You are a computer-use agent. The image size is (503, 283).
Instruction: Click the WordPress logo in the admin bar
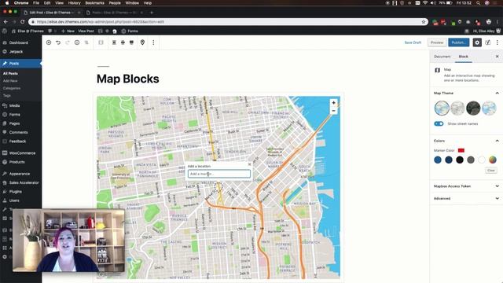click(x=5, y=31)
